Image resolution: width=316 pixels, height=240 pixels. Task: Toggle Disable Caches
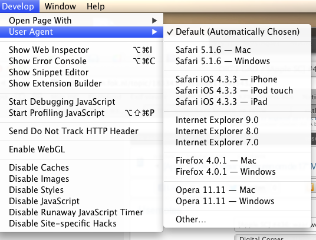click(x=81, y=168)
